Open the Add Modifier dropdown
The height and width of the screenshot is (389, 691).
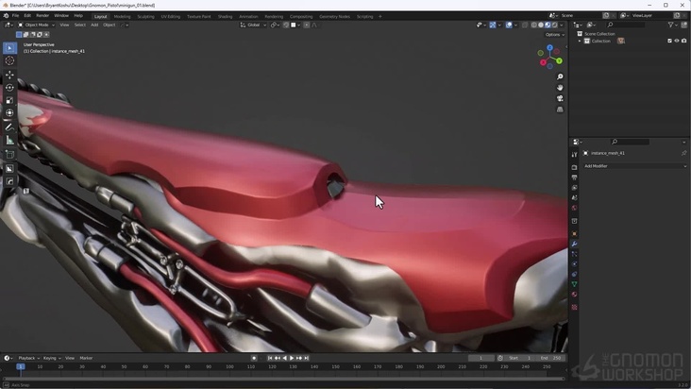(635, 166)
